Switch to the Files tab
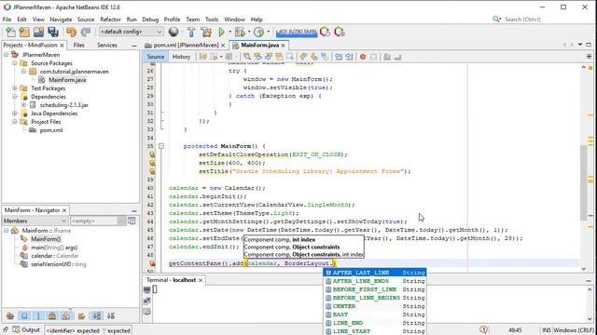 [78, 45]
